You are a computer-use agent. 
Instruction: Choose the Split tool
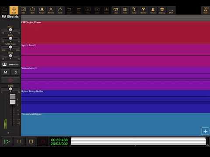coord(32,10)
